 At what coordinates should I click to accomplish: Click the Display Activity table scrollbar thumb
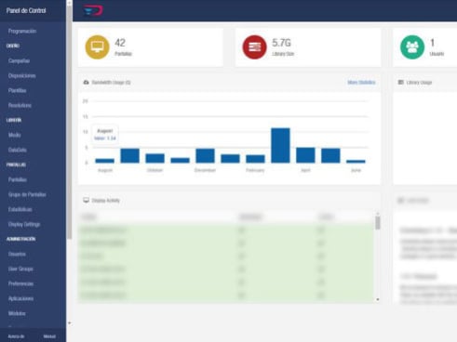[x=378, y=223]
